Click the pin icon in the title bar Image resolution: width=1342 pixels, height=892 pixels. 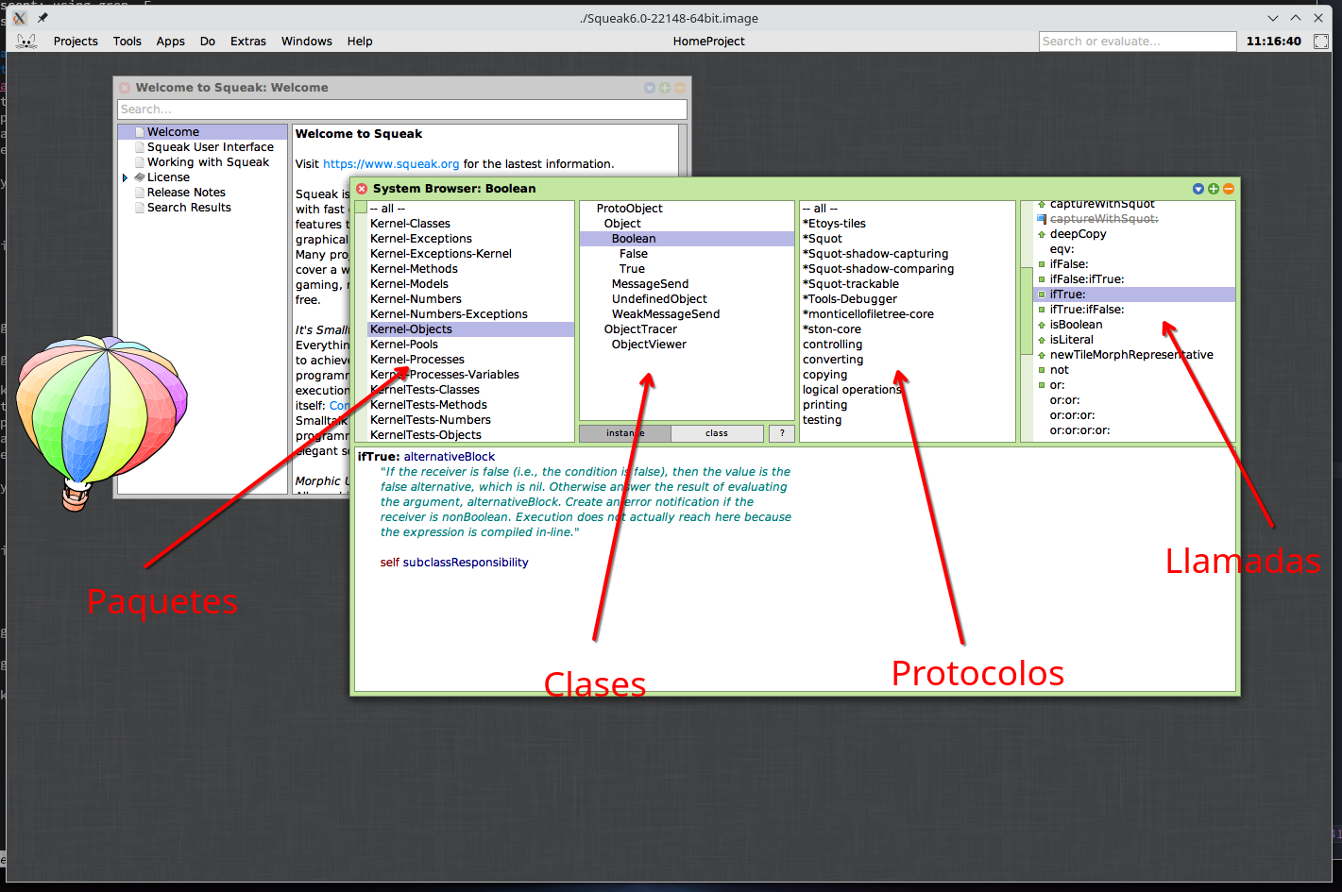pos(42,18)
